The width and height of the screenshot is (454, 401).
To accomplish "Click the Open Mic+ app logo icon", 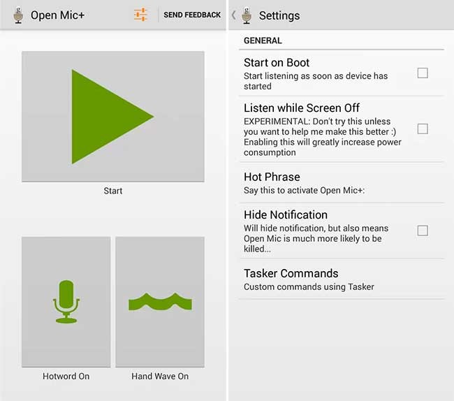I will (x=18, y=15).
